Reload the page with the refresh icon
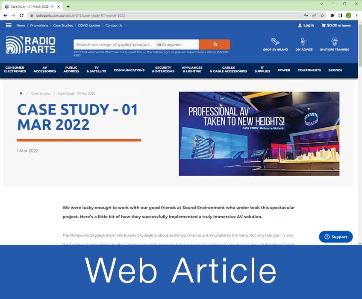This screenshot has height=299, width=362. click(21, 15)
